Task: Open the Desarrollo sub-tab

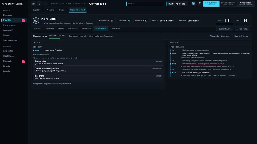Action: 50,29
